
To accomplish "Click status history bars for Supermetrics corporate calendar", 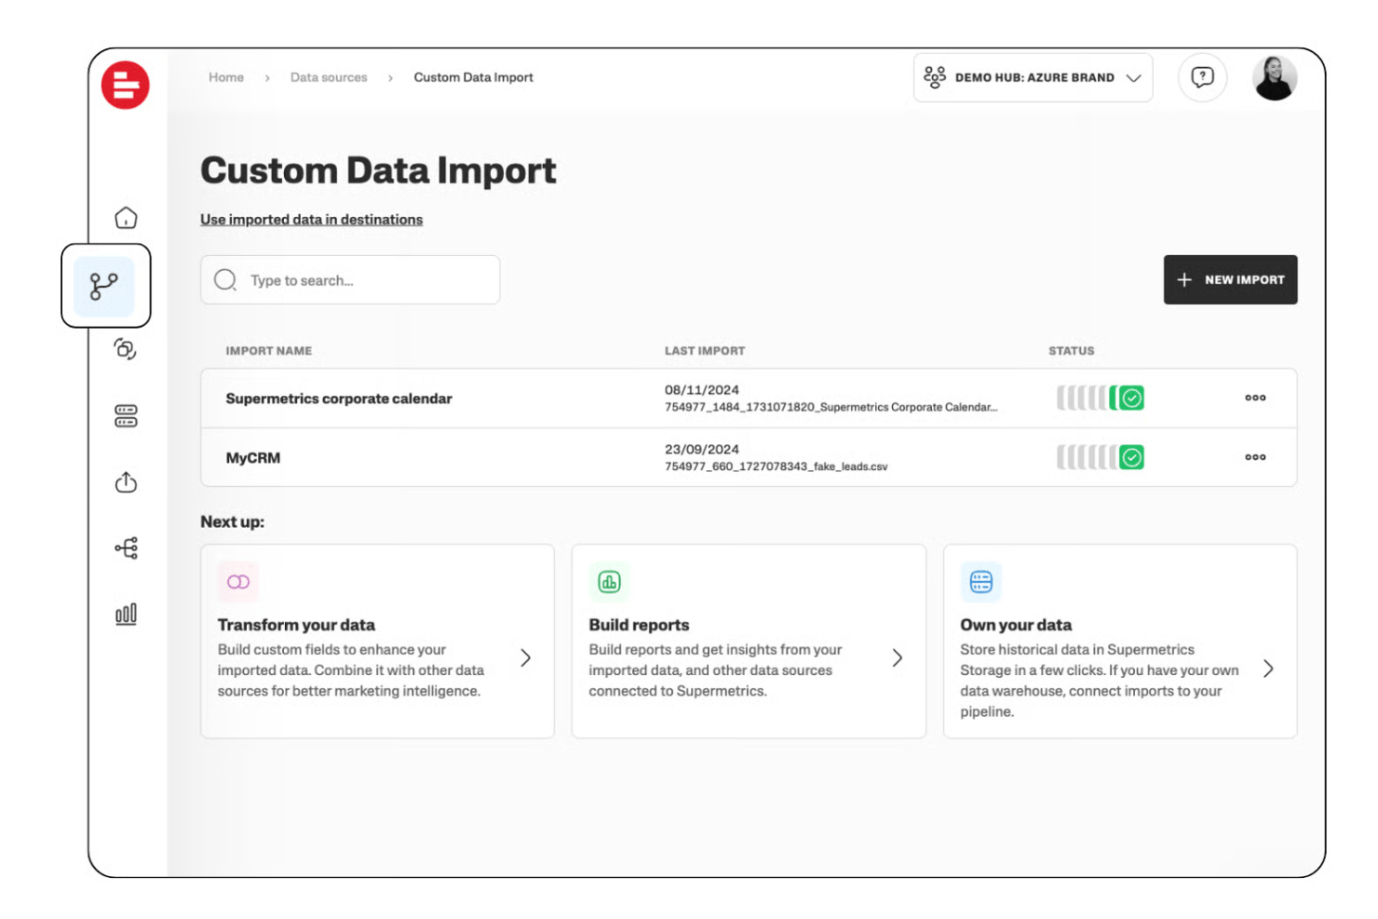I will pos(1086,399).
